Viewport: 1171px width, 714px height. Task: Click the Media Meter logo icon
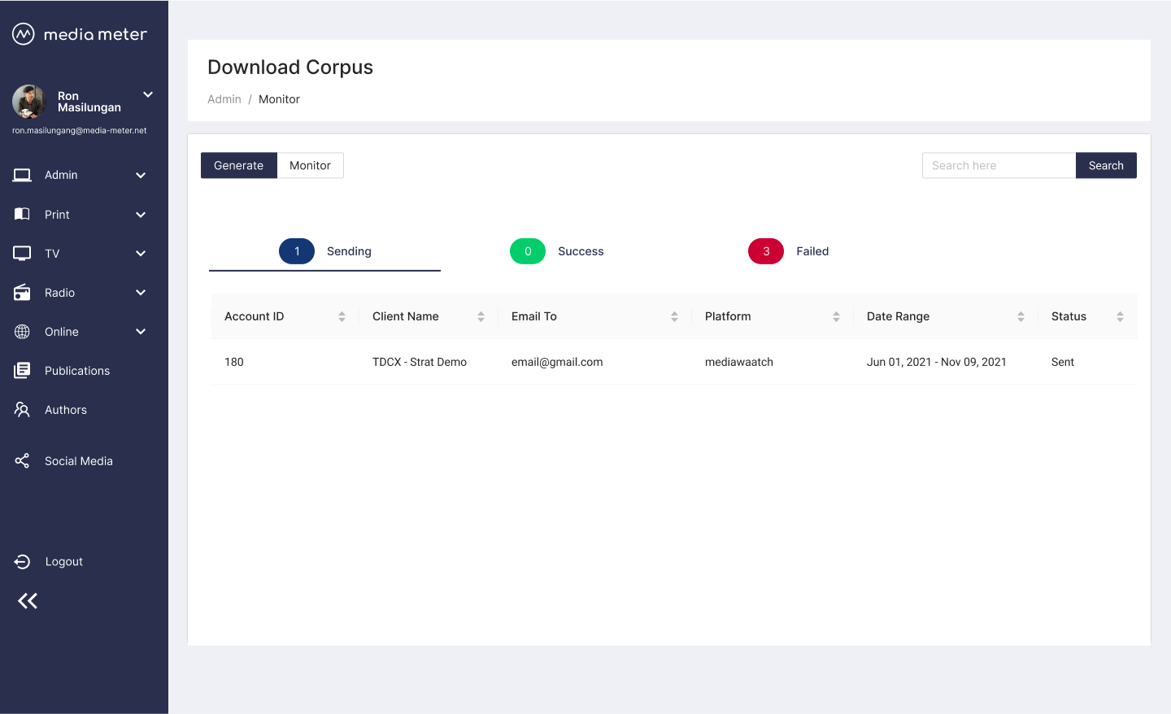pos(24,34)
